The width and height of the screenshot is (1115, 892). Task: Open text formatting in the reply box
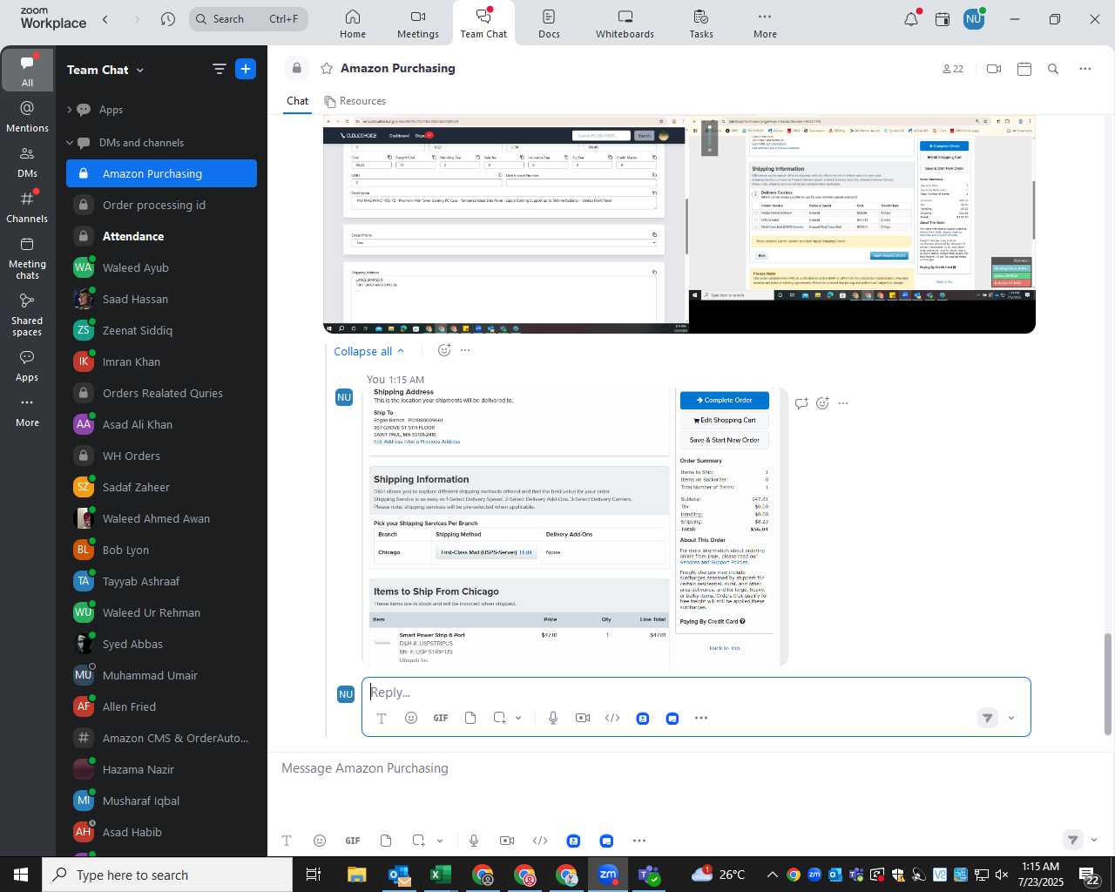click(382, 718)
